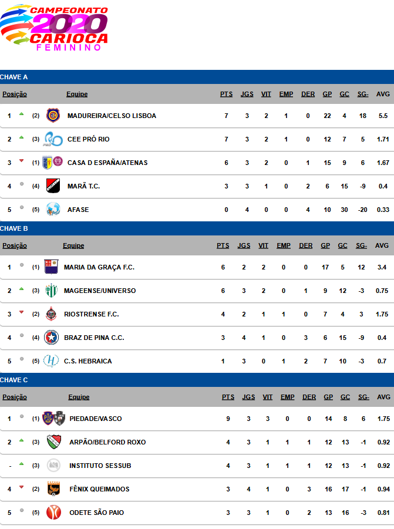Sort Chave C by GP column

pos(328,397)
